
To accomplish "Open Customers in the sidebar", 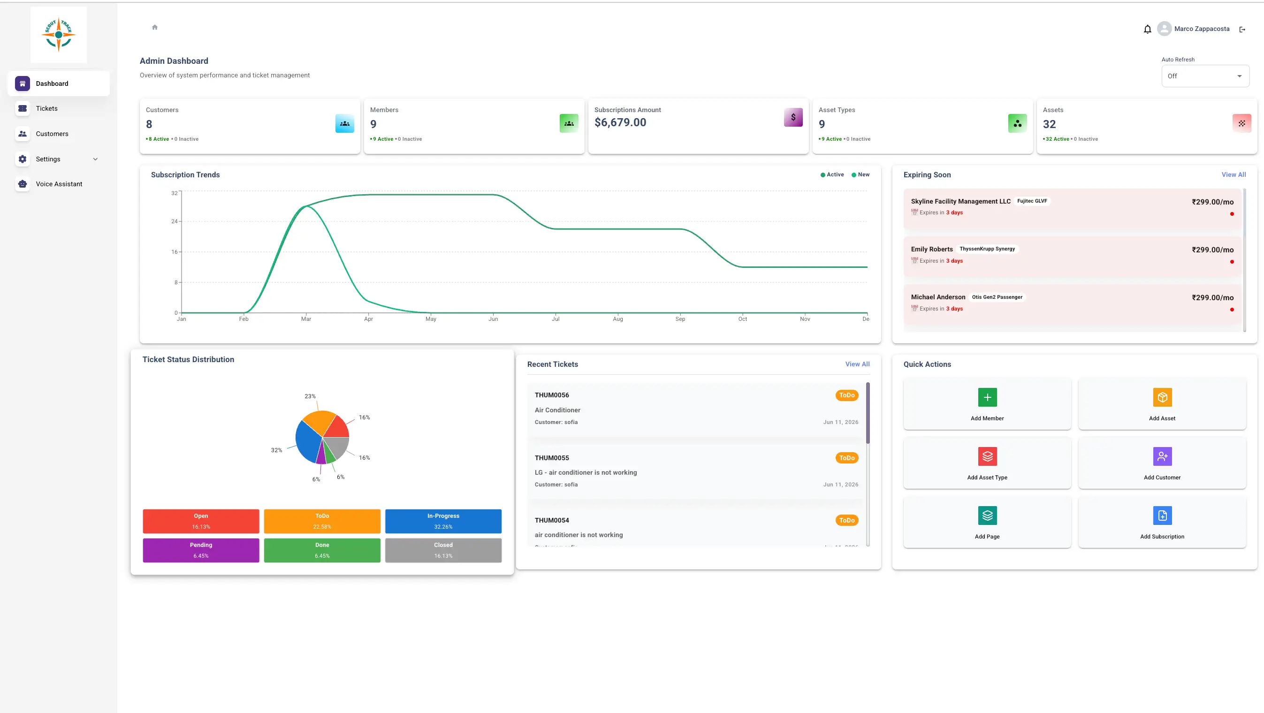I will [x=58, y=134].
